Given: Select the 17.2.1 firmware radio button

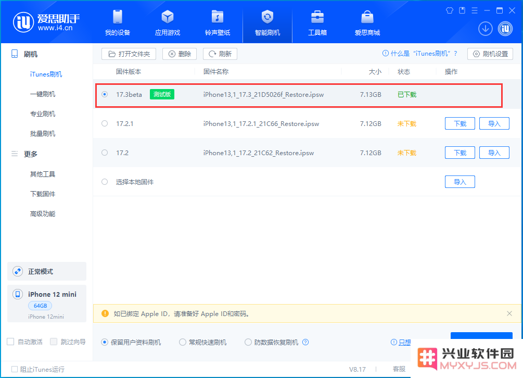Looking at the screenshot, I should coord(105,123).
